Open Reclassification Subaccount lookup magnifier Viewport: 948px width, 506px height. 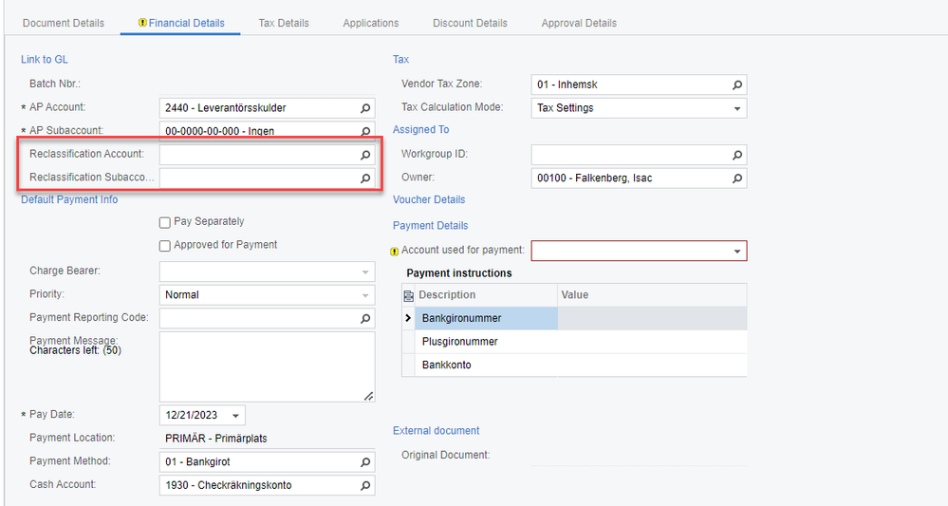pos(365,178)
